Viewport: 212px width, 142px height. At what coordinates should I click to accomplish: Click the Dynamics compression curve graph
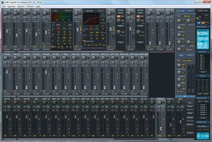pyautogui.click(x=91, y=19)
